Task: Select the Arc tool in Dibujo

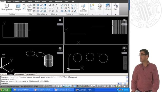Action: coord(57,5)
